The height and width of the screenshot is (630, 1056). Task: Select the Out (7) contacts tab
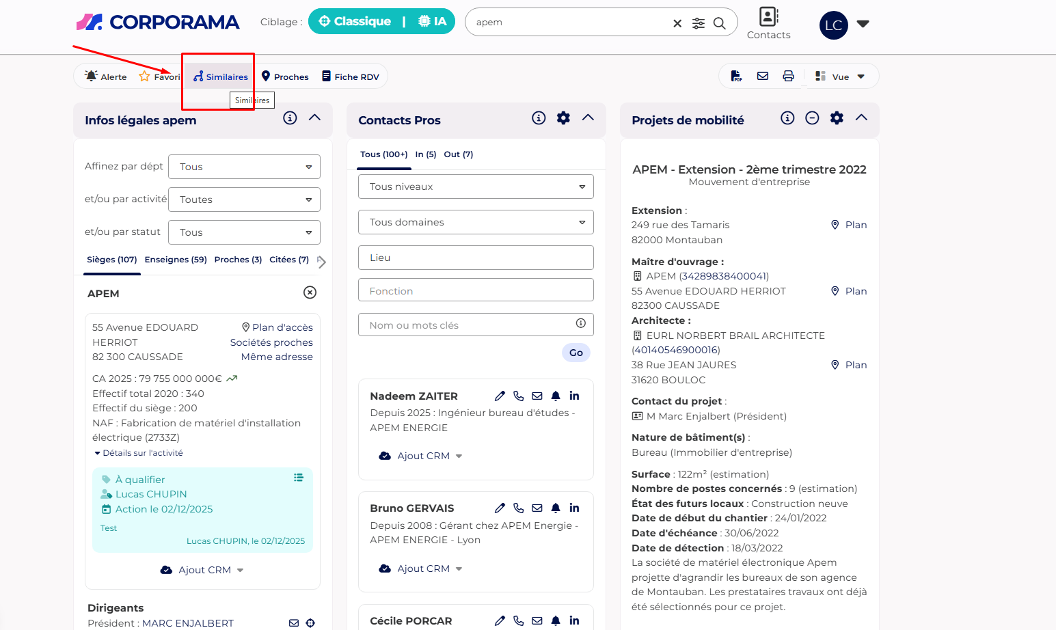[x=458, y=154]
